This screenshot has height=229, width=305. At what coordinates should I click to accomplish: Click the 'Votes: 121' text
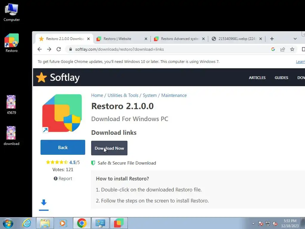[63, 169]
